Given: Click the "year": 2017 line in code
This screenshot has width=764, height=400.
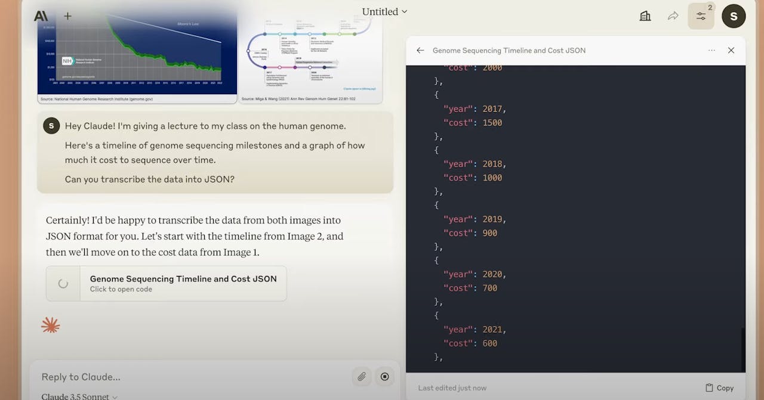Looking at the screenshot, I should click(475, 109).
